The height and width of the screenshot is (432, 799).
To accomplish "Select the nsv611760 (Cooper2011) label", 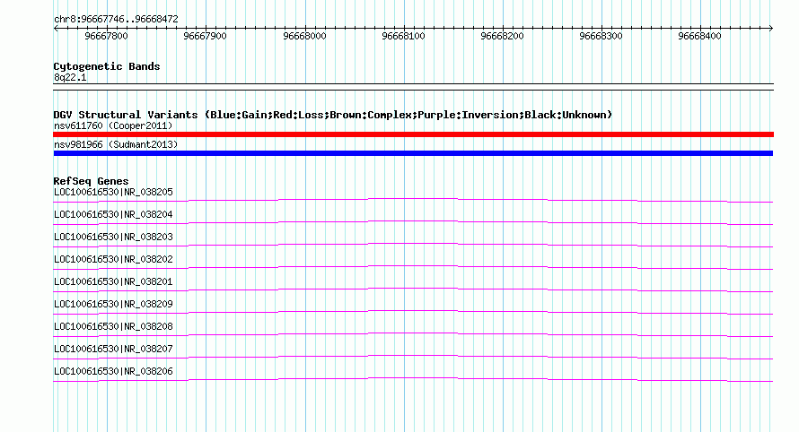I will (113, 125).
